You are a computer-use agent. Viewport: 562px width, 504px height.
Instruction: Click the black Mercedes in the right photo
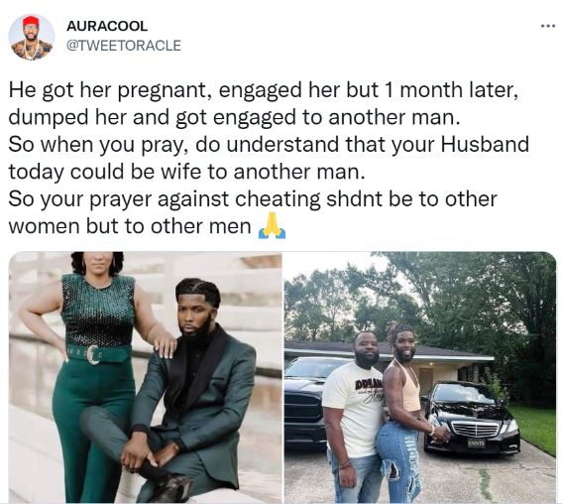472,418
